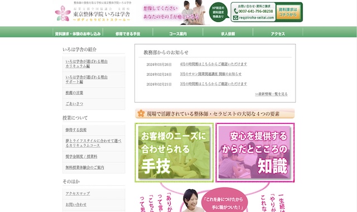Click phone number 0037-641-796-08238

pos(255,11)
